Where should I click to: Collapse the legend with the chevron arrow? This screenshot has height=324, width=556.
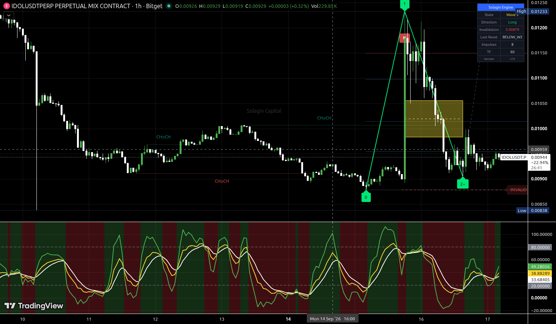pos(9,16)
